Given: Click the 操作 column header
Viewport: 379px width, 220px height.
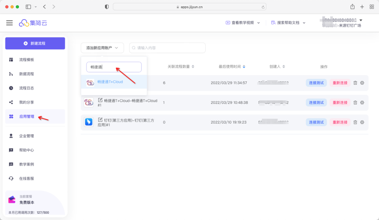Looking at the screenshot, I should click(x=324, y=67).
